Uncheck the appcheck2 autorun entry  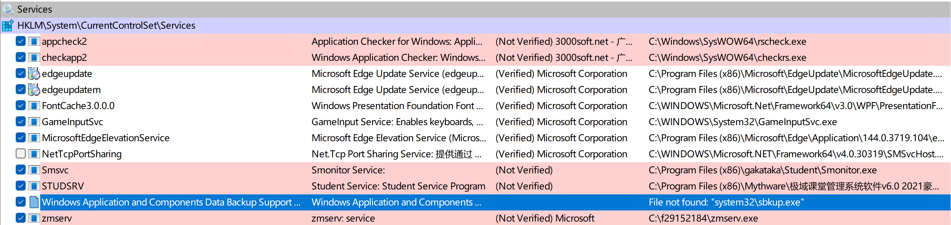click(21, 41)
